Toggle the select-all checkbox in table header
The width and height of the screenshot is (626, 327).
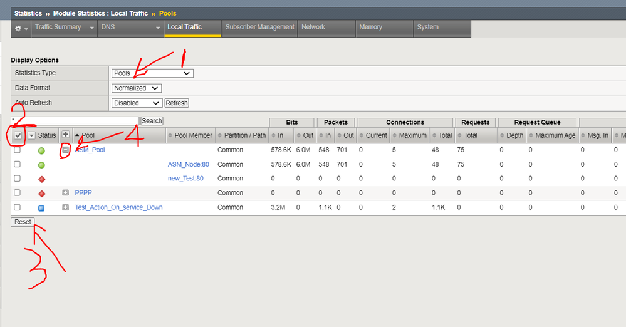pos(18,135)
